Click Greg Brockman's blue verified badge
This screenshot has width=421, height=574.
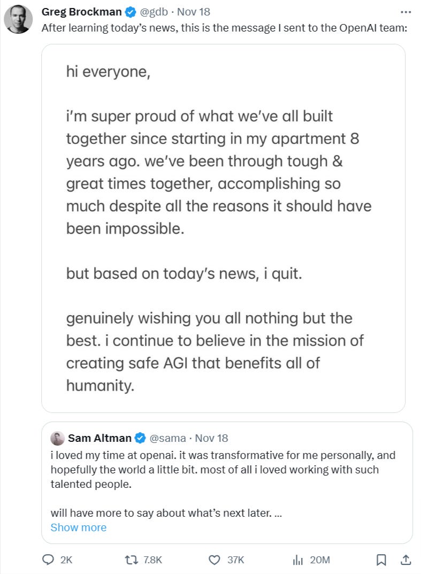click(131, 12)
